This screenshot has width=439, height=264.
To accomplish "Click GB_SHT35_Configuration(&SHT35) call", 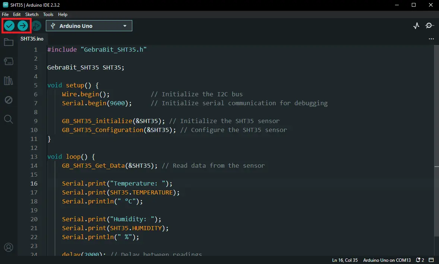I will (x=119, y=130).
